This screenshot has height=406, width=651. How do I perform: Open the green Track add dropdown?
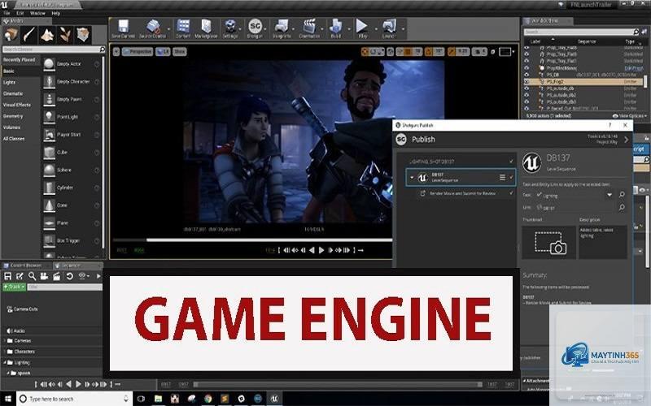pos(14,287)
